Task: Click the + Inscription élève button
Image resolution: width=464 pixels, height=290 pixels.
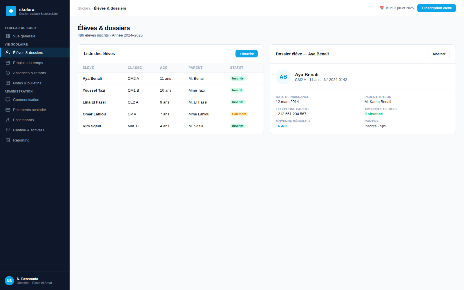Action: pyautogui.click(x=436, y=8)
